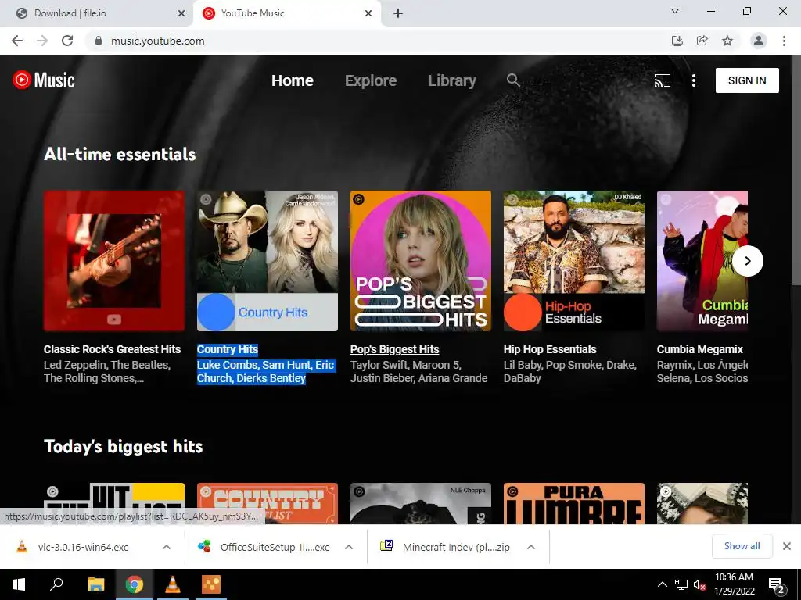Open the Country Hits playlist thumbnail
This screenshot has width=801, height=600.
click(x=268, y=261)
